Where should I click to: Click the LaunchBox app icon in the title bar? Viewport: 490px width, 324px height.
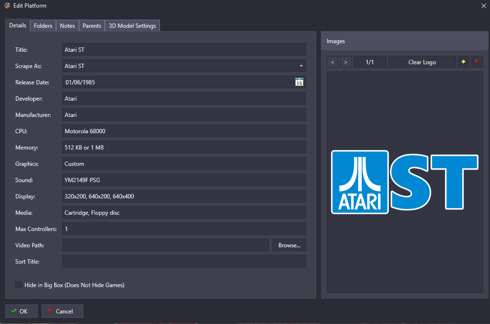tap(7, 6)
